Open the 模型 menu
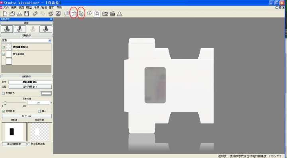This screenshot has width=287, height=158. click(x=29, y=8)
